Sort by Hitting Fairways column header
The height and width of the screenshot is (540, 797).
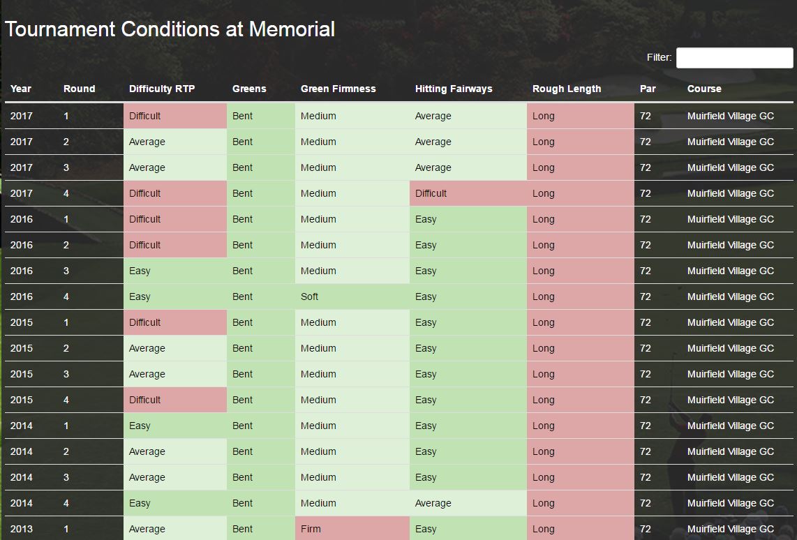click(454, 89)
